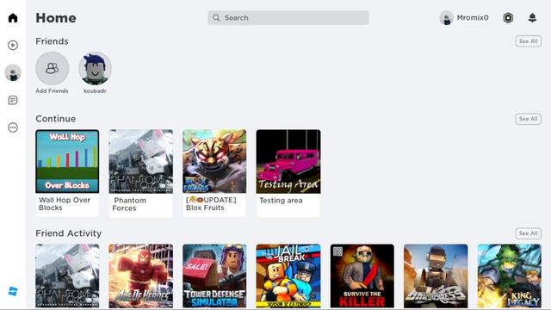This screenshot has height=310, width=551.
Task: Click the search magnifier icon
Action: coord(216,17)
